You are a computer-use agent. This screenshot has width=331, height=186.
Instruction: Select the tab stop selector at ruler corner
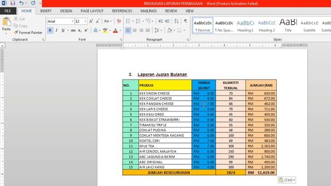coord(2,45)
